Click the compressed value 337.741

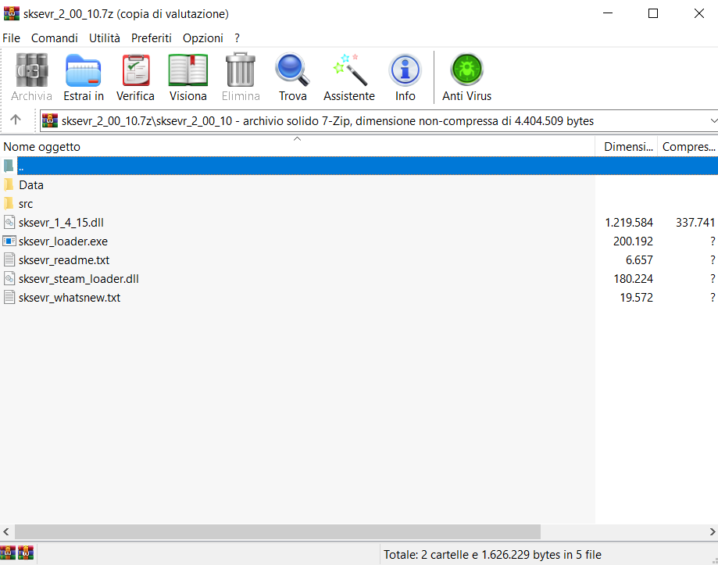pos(695,223)
